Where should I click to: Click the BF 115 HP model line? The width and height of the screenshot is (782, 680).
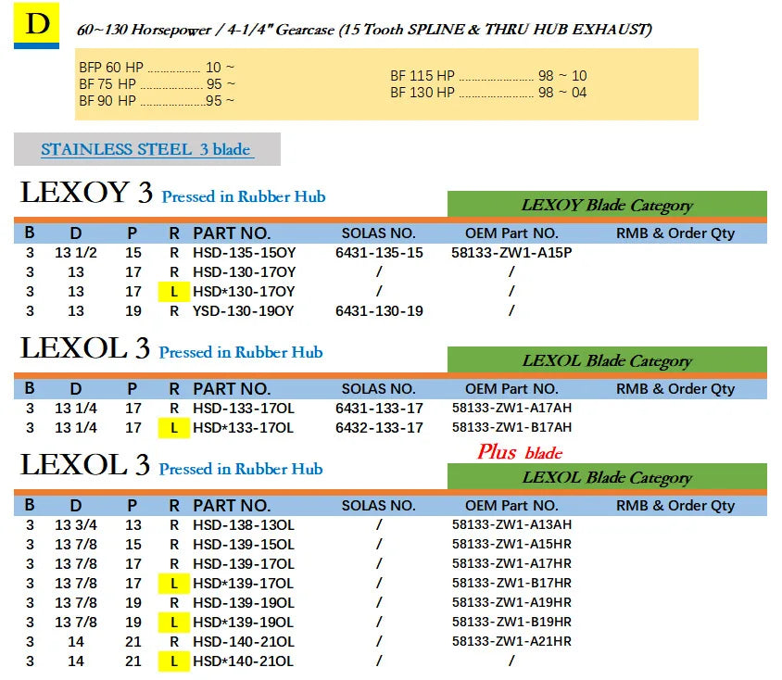[488, 76]
